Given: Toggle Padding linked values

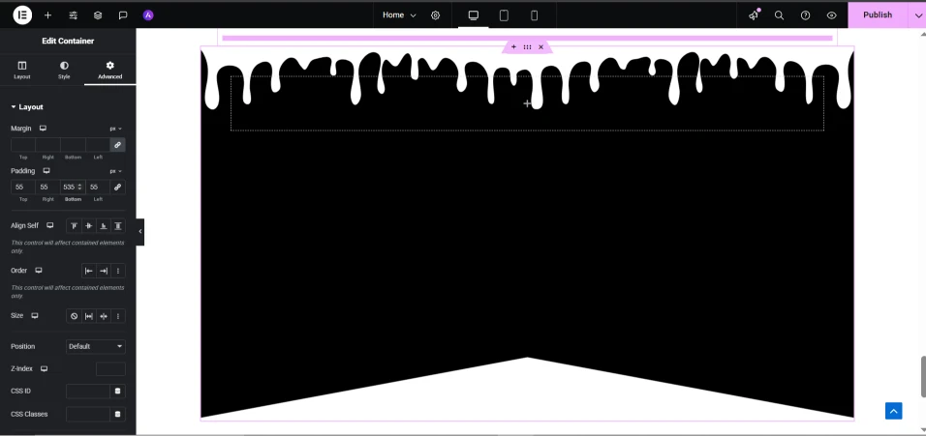Looking at the screenshot, I should point(117,187).
